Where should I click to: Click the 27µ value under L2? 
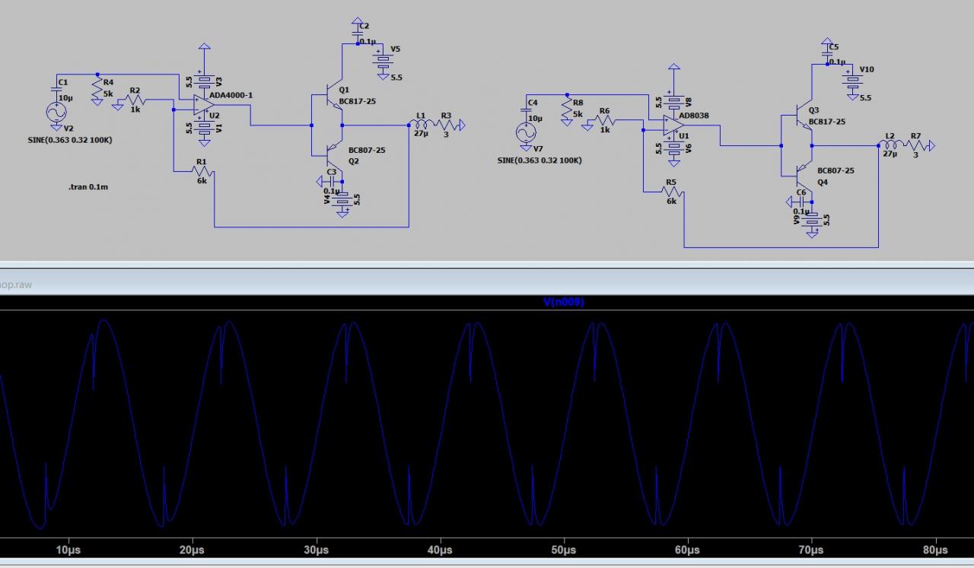coord(891,153)
